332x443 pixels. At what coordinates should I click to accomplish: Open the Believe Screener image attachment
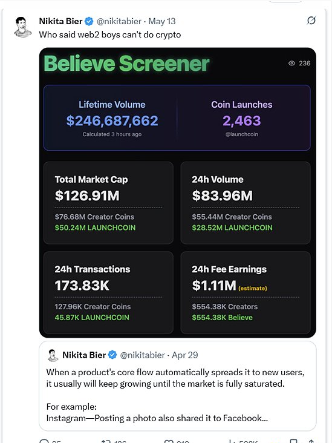(178, 192)
